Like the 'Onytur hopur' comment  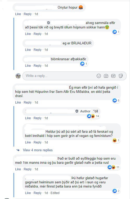[18, 14]
